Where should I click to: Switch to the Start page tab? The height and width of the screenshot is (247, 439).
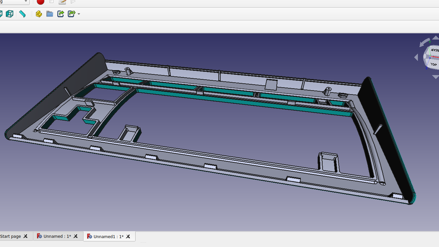click(11, 236)
